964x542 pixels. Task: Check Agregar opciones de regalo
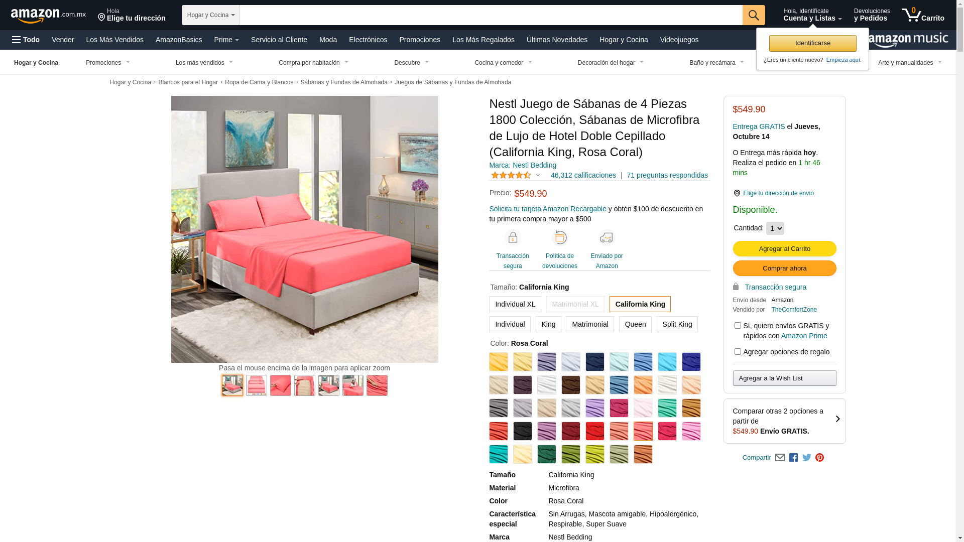tap(738, 352)
